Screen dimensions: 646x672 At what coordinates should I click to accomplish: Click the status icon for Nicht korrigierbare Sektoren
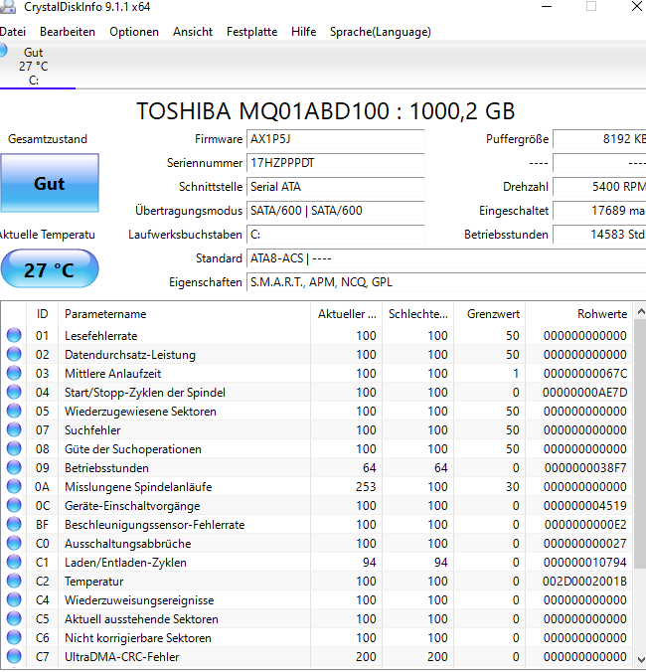[14, 637]
